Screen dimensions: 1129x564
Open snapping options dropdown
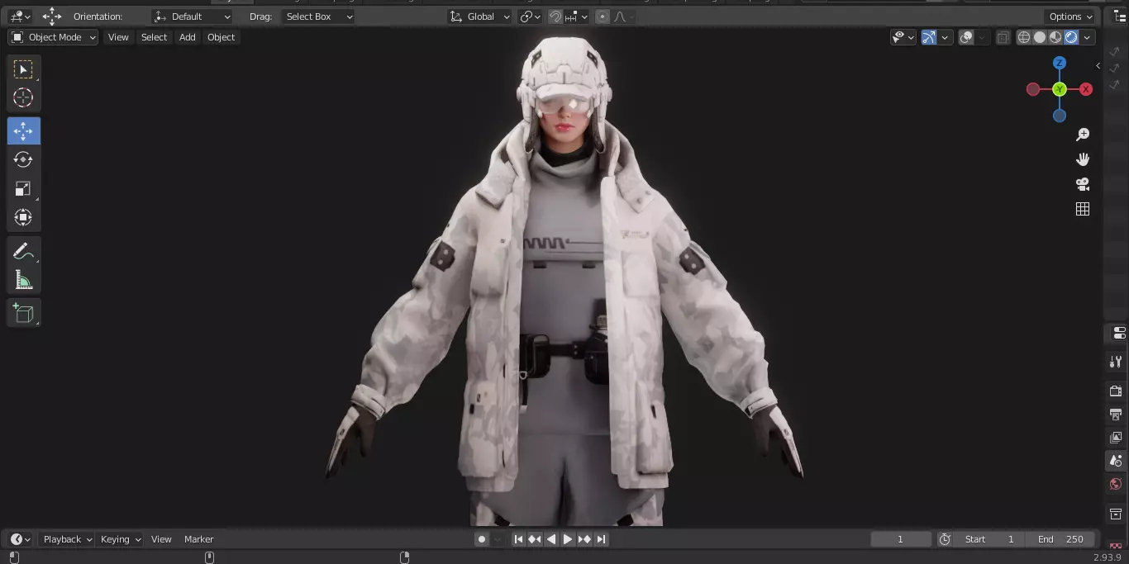coord(576,17)
